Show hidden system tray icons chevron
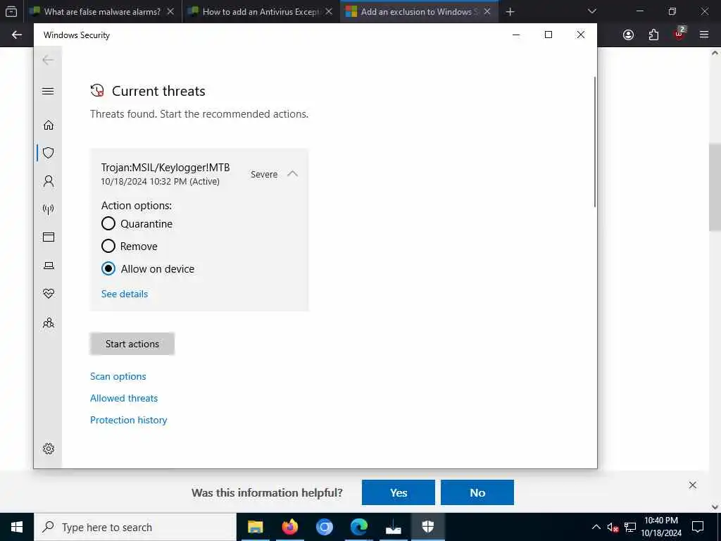This screenshot has width=721, height=541. coord(596,527)
